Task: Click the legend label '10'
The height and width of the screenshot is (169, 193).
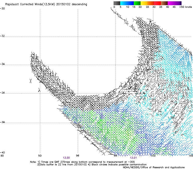Action: (x=128, y=7)
